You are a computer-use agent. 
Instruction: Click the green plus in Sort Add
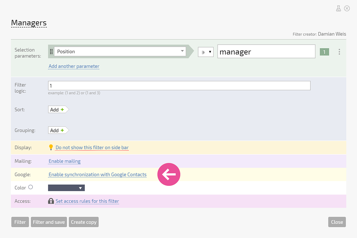62,110
